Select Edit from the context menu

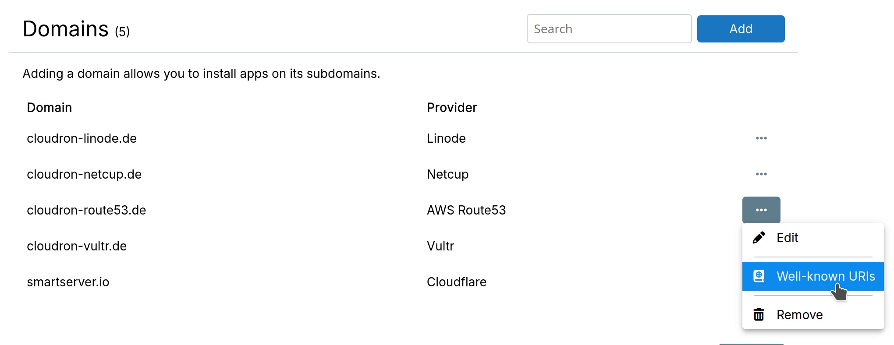click(787, 238)
